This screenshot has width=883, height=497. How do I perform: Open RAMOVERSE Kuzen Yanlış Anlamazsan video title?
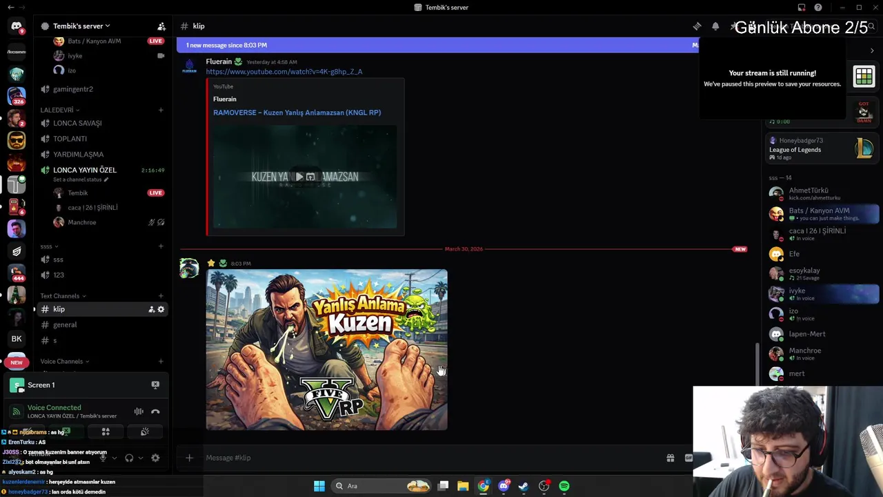(x=297, y=113)
